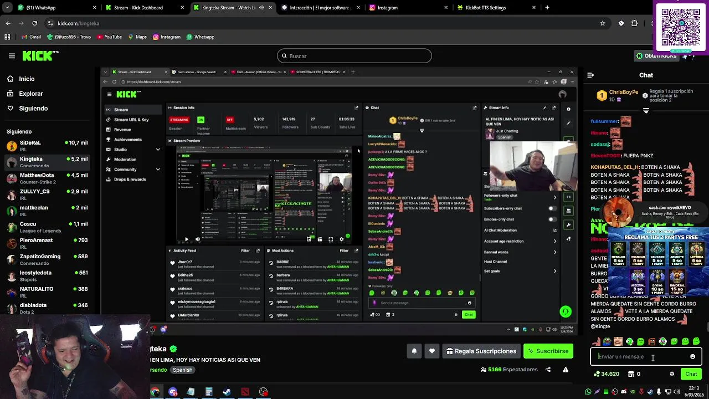Open the YouTube bookmark
This screenshot has height=399, width=709.
coord(109,37)
